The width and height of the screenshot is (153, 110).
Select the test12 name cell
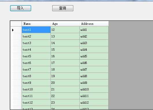pos(36,103)
